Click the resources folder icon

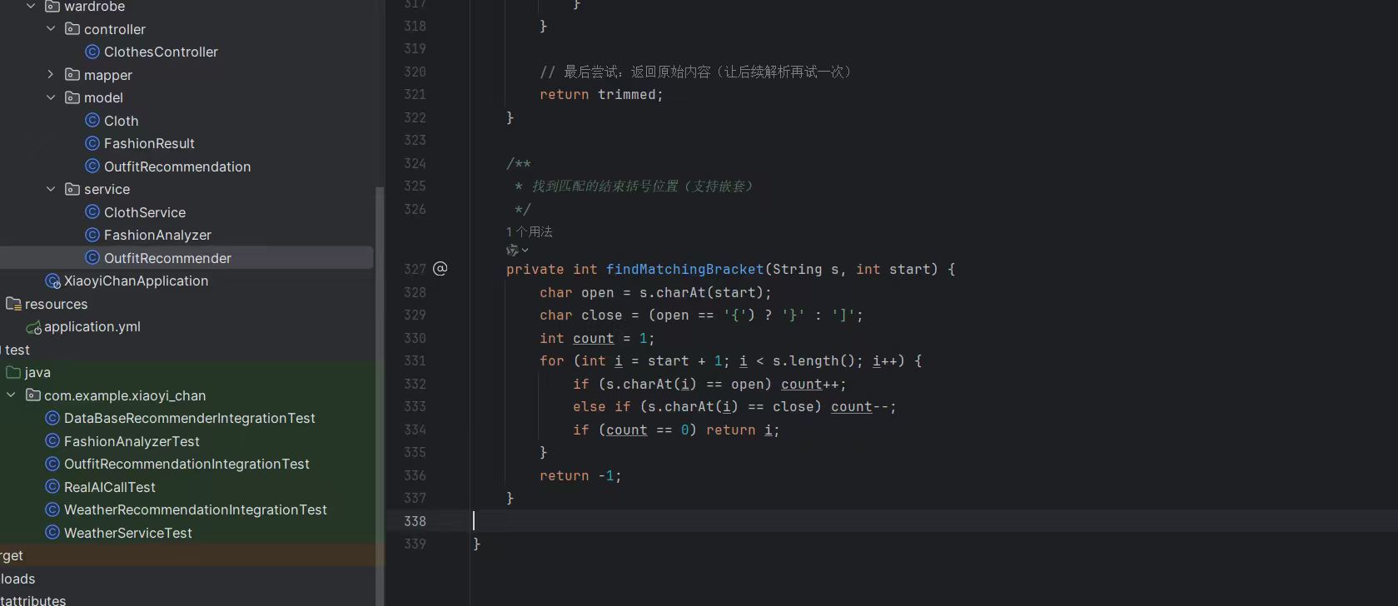pos(13,304)
